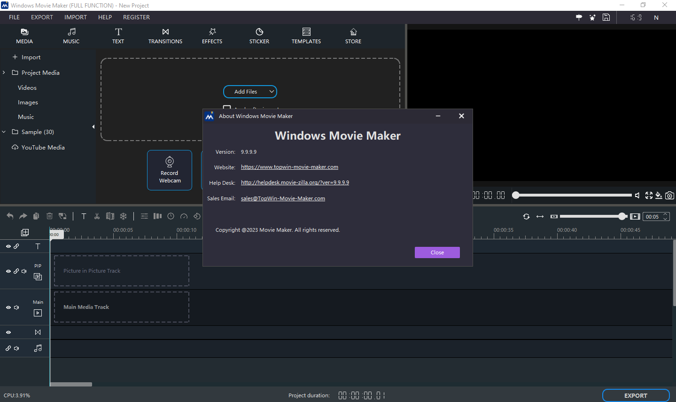Screen dimensions: 676x402
Task: Click the adjust sliders icon
Action: (x=144, y=216)
